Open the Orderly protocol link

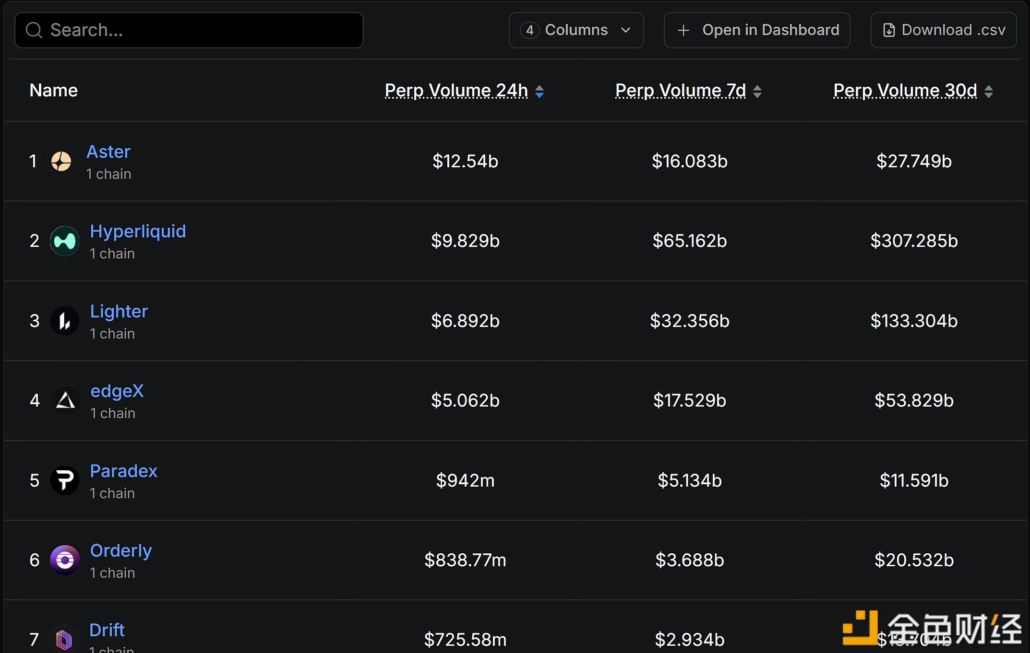pyautogui.click(x=121, y=551)
